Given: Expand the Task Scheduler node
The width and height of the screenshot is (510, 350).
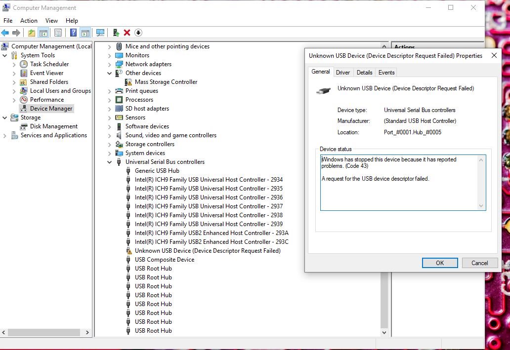Looking at the screenshot, I should click(x=14, y=64).
